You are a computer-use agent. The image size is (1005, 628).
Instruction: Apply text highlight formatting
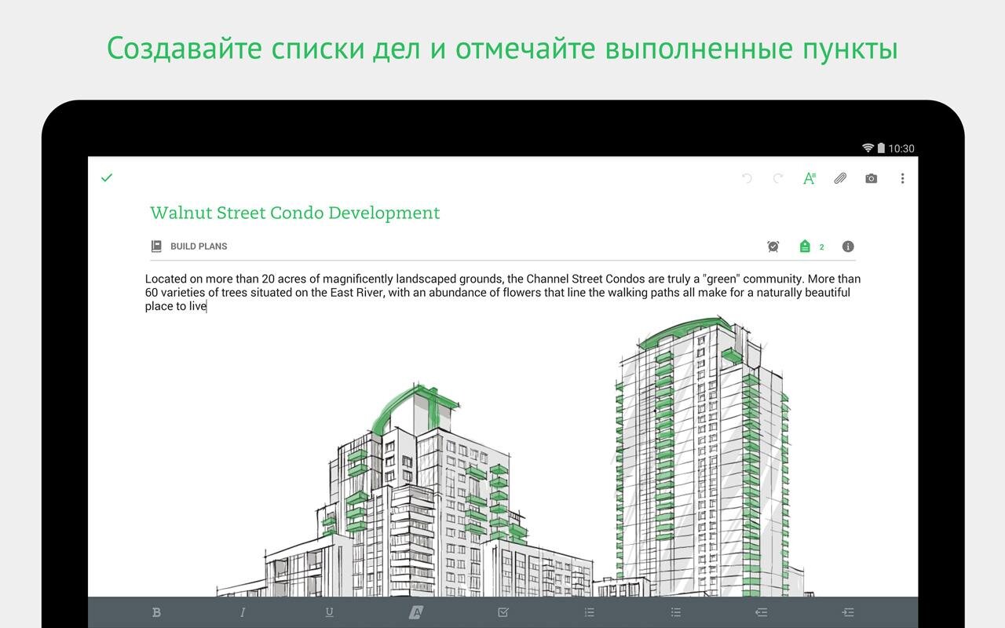416,612
